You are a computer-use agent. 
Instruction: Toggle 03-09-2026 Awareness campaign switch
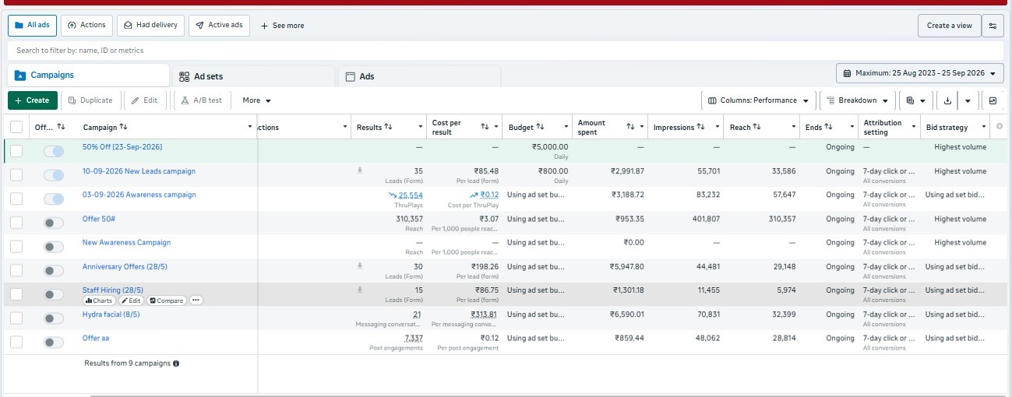pyautogui.click(x=54, y=199)
